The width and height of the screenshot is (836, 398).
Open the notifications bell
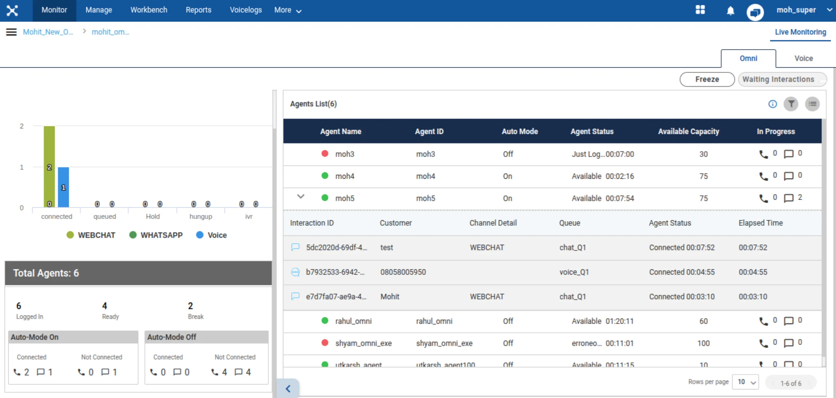pyautogui.click(x=731, y=11)
